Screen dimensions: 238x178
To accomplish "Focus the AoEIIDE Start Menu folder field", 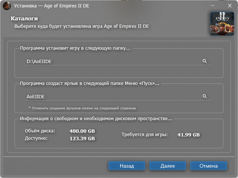I will [112, 96].
